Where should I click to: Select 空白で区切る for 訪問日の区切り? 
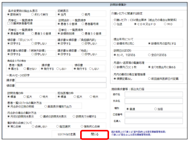149,55
